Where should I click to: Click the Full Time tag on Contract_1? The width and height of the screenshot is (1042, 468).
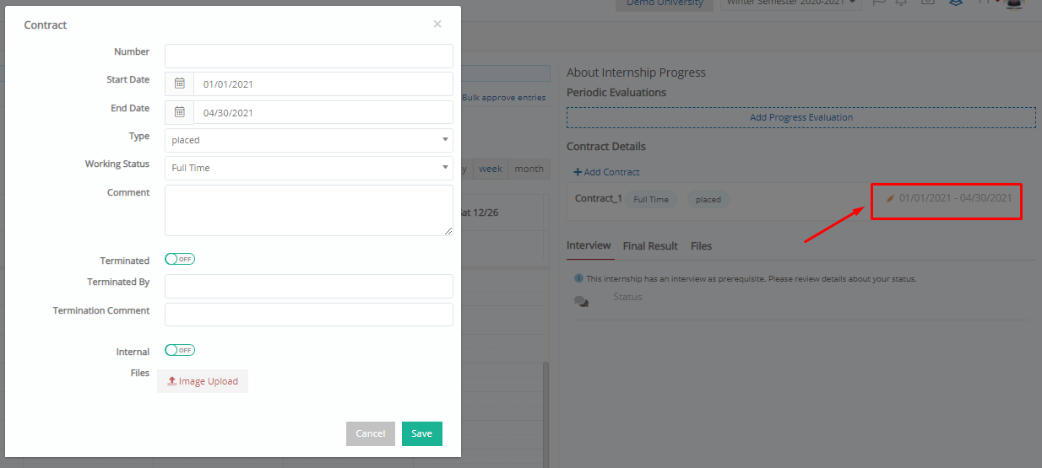tap(651, 200)
